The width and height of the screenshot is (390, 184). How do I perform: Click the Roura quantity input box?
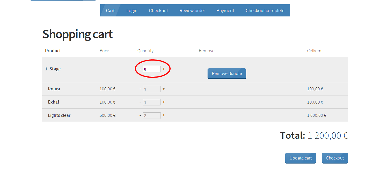tap(152, 89)
